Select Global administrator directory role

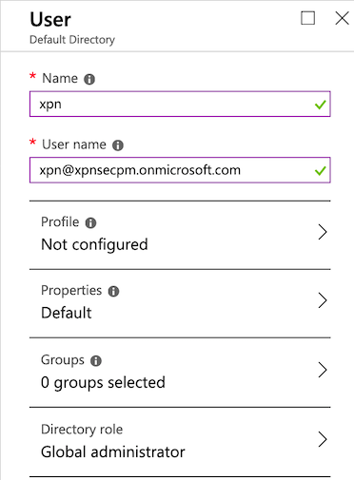click(113, 451)
